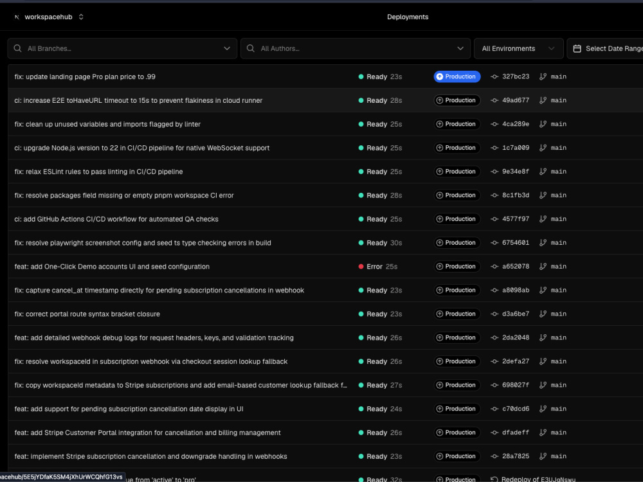Click the Production badge for commit c70dcd6
The width and height of the screenshot is (643, 482).
click(x=457, y=409)
